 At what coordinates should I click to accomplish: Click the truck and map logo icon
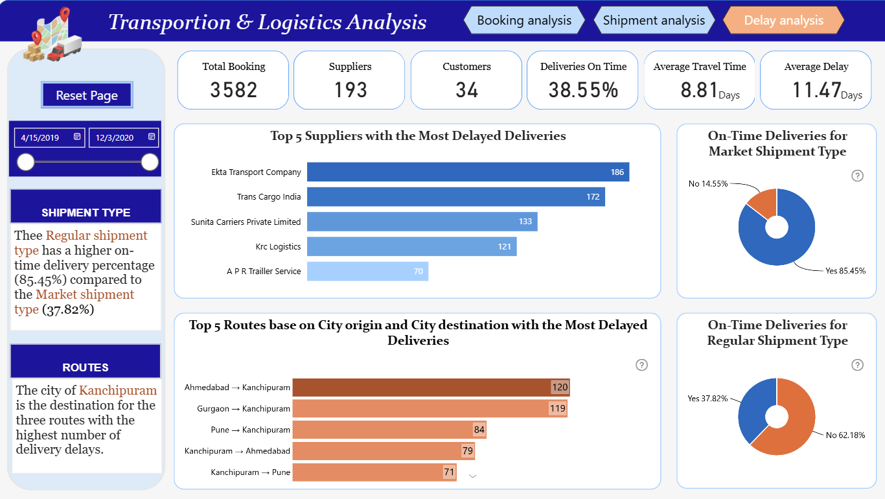point(53,35)
